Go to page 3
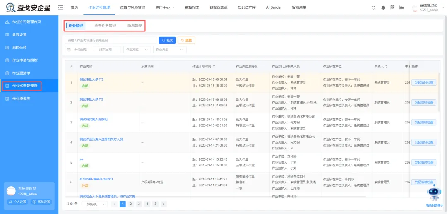This screenshot has width=447, height=214. (x=139, y=204)
